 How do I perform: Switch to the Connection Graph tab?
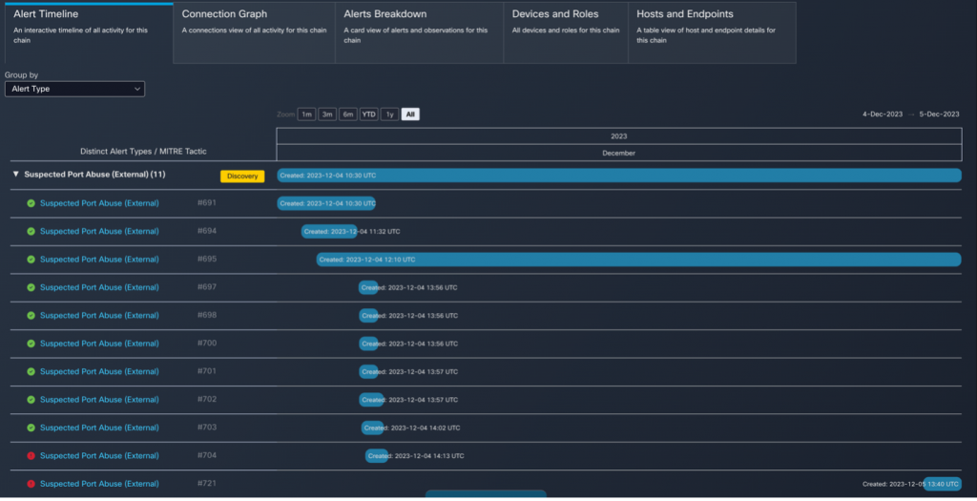coord(254,32)
